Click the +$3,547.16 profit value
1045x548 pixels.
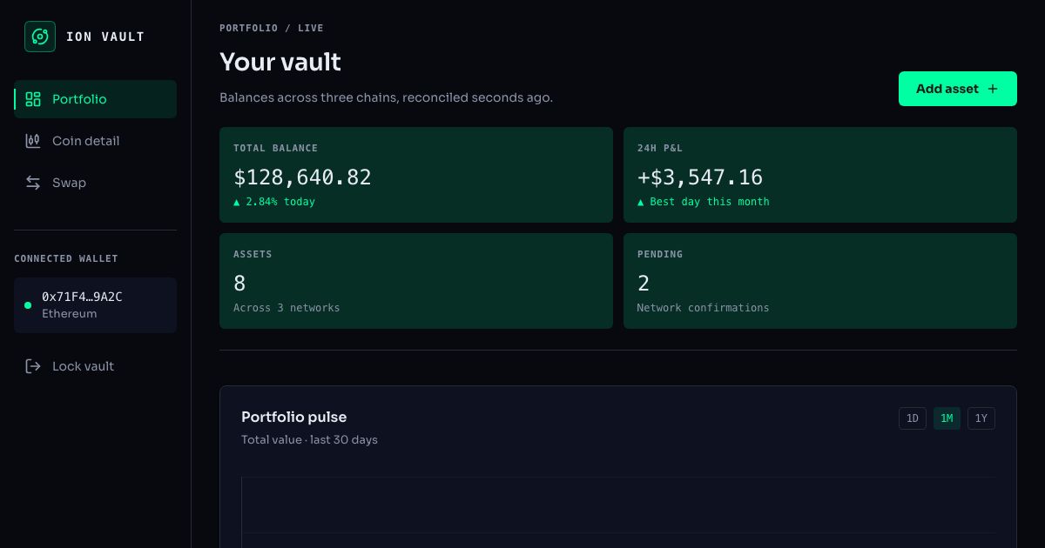click(700, 177)
